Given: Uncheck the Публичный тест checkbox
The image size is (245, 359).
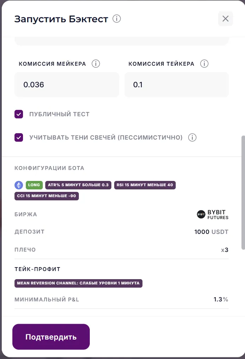Looking at the screenshot, I should pos(19,114).
